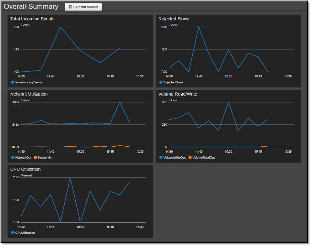
Task: Click the 15:30 time label in Total Incoming Events
Action: coord(140,76)
